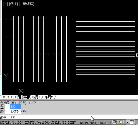138x125 pixels.
Task: Open the status bar menu arrow
Action: [x=127, y=123]
